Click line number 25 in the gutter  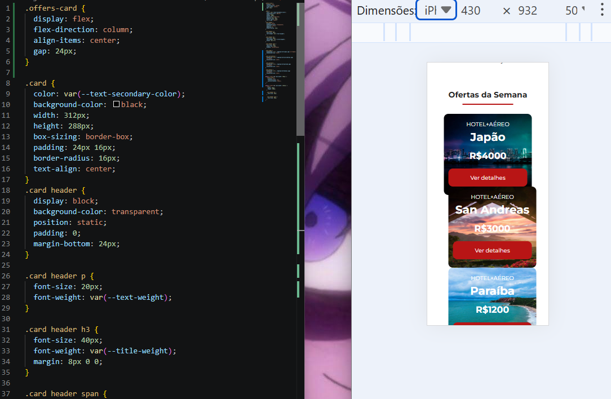coord(6,265)
